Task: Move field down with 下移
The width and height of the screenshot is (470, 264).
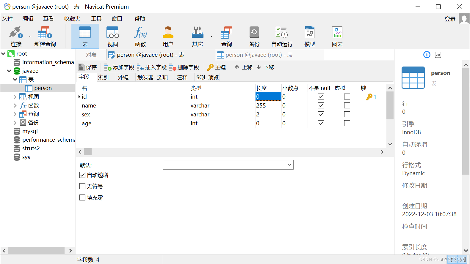Action: 265,67
